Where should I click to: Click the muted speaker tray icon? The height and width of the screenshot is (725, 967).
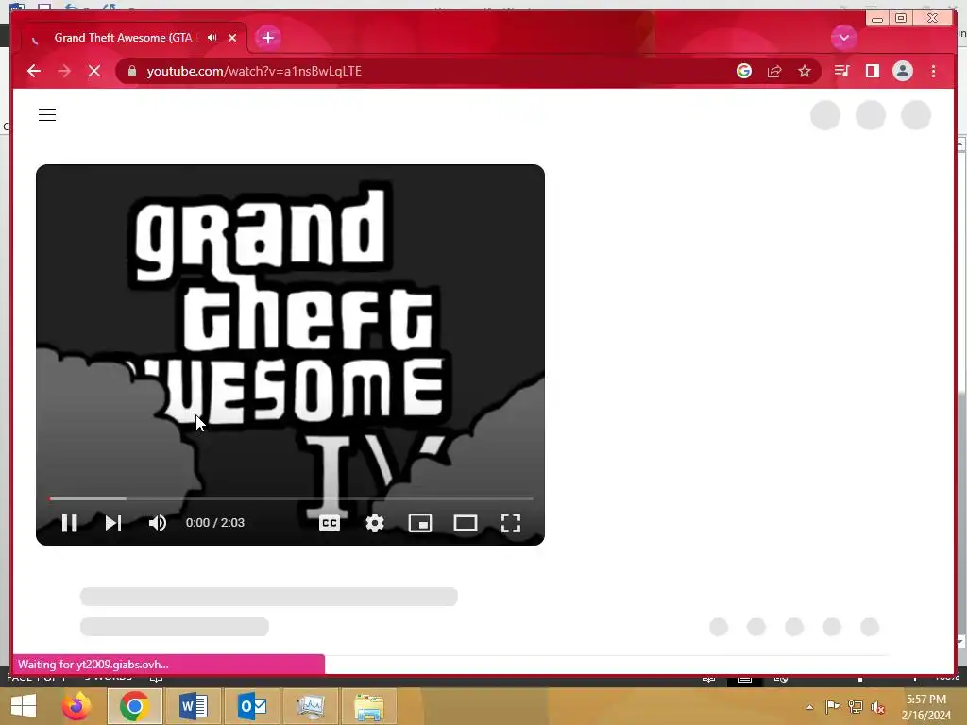(x=878, y=706)
